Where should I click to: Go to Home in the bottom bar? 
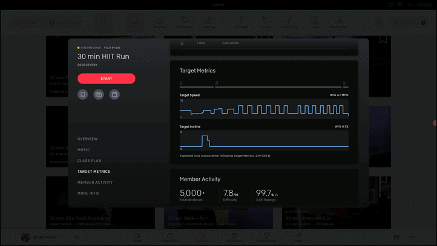click(137, 238)
